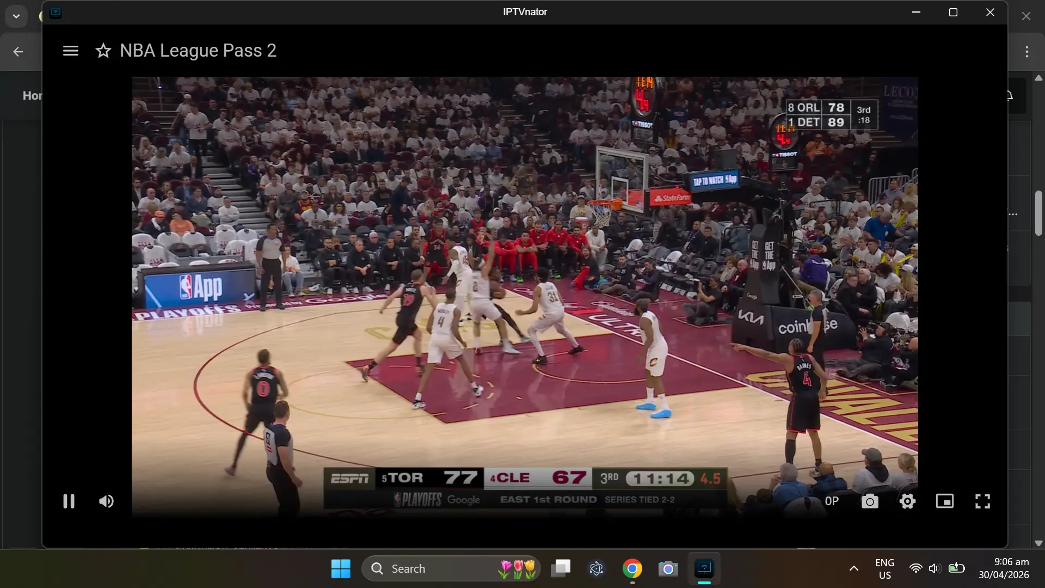This screenshot has height=588, width=1045.
Task: Select the IPTVnator taskbar icon
Action: pyautogui.click(x=704, y=568)
